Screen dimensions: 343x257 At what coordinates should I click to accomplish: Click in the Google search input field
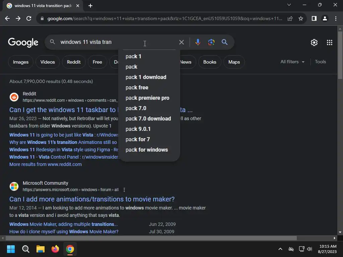point(118,42)
